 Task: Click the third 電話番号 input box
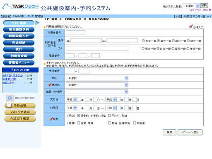click(x=96, y=56)
